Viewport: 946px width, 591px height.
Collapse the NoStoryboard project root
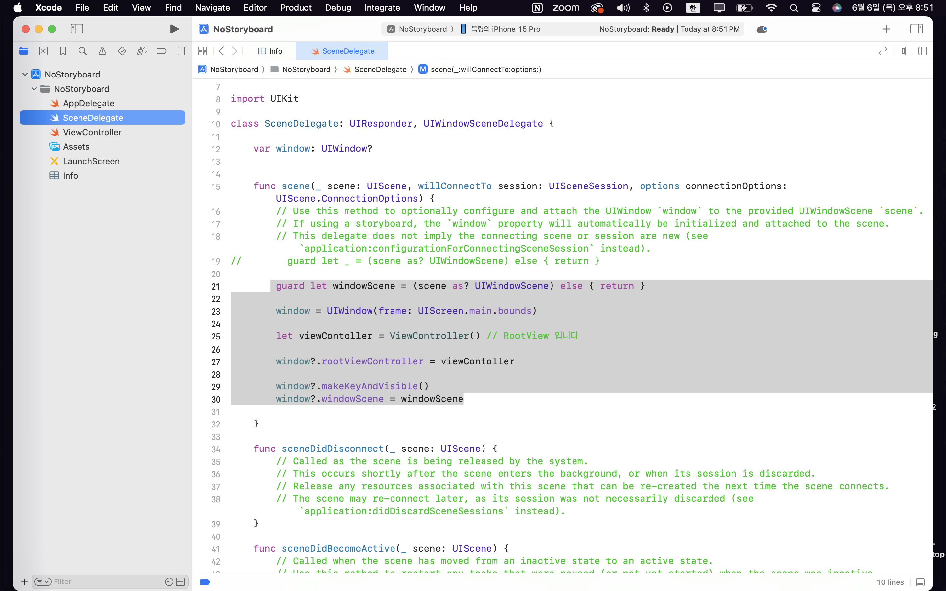[x=25, y=74]
